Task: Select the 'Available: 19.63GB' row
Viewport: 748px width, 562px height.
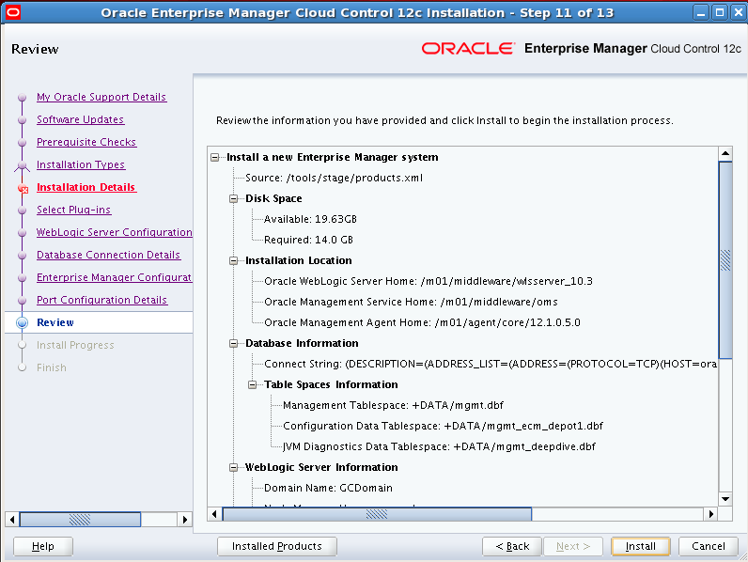Action: pyautogui.click(x=310, y=219)
